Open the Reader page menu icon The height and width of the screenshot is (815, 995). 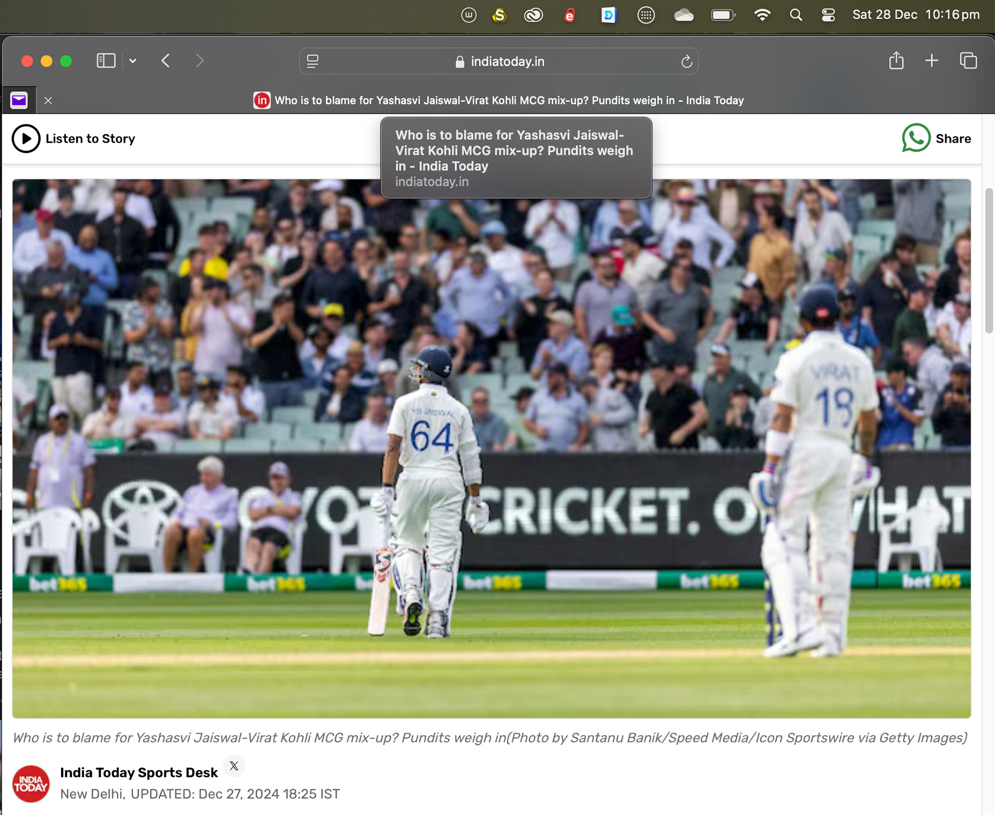tap(312, 61)
